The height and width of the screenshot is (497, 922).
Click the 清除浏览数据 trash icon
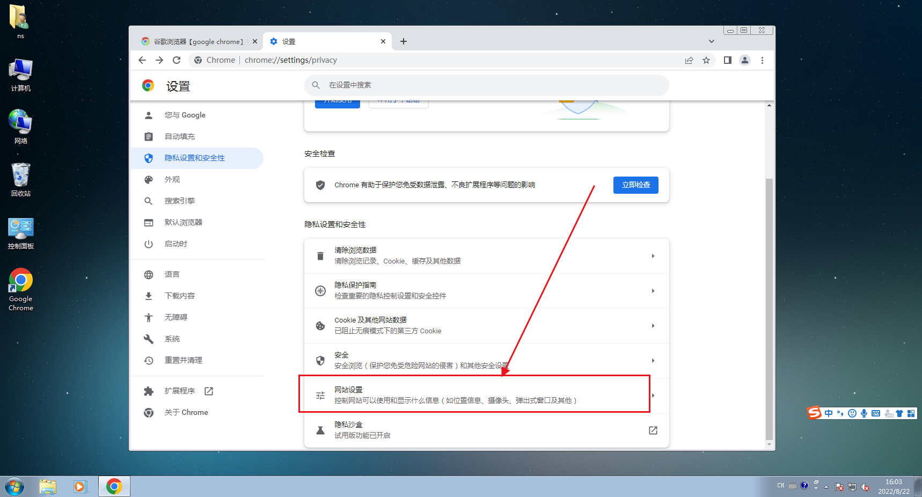[320, 255]
